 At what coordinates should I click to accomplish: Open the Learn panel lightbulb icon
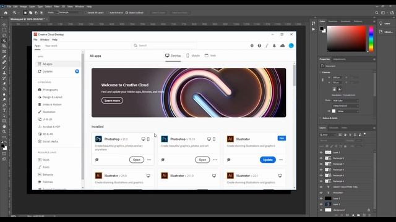pos(381,23)
